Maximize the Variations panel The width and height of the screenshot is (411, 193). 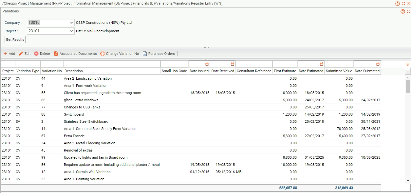(408, 11)
